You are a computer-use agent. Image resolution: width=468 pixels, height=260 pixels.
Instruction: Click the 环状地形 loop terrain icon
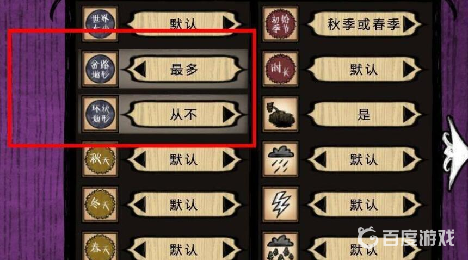100,114
